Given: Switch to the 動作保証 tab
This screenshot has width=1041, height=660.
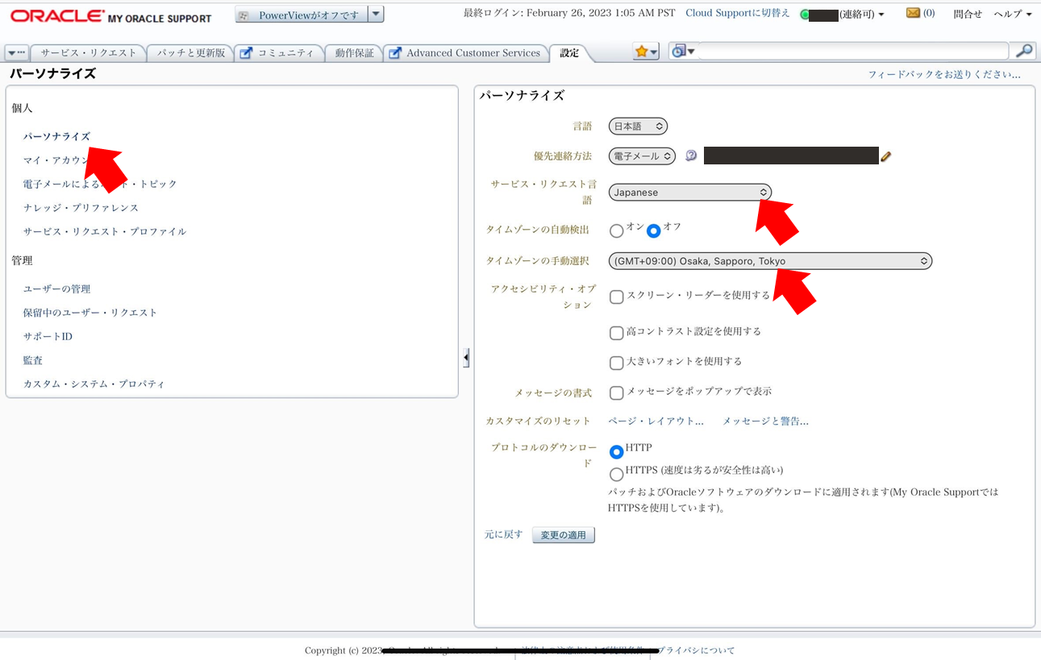Looking at the screenshot, I should [x=354, y=53].
